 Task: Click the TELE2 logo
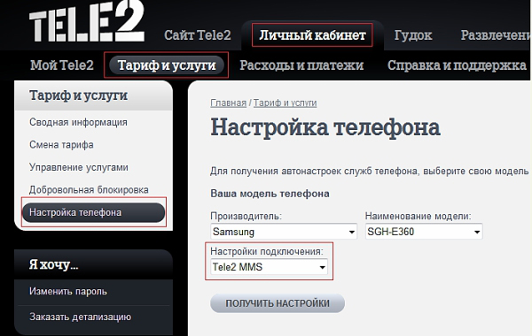pos(87,21)
